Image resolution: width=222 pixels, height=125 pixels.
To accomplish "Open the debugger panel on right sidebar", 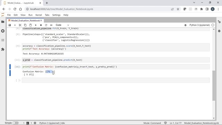I will click(219, 31).
